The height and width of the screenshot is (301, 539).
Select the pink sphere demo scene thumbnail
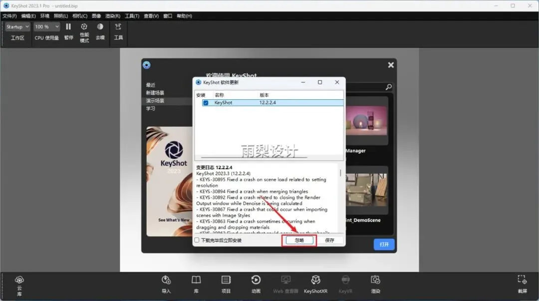(366, 121)
